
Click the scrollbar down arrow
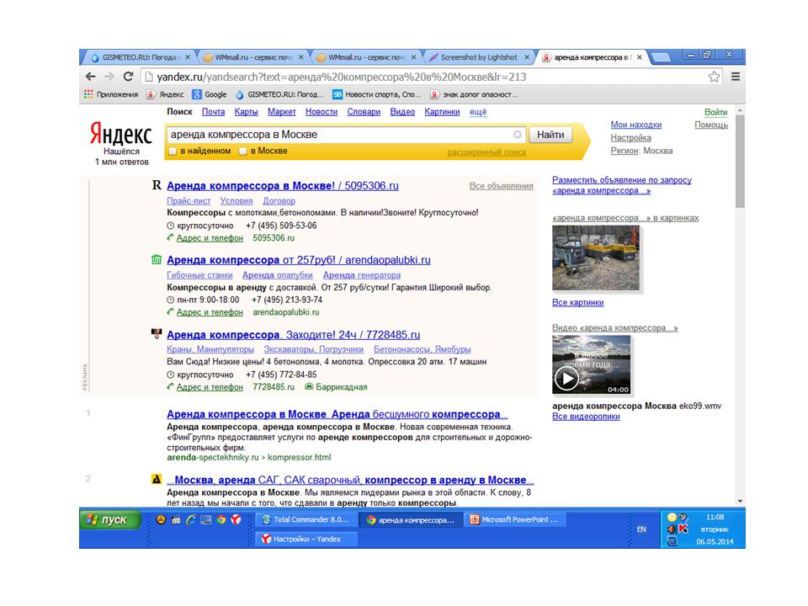(x=740, y=501)
